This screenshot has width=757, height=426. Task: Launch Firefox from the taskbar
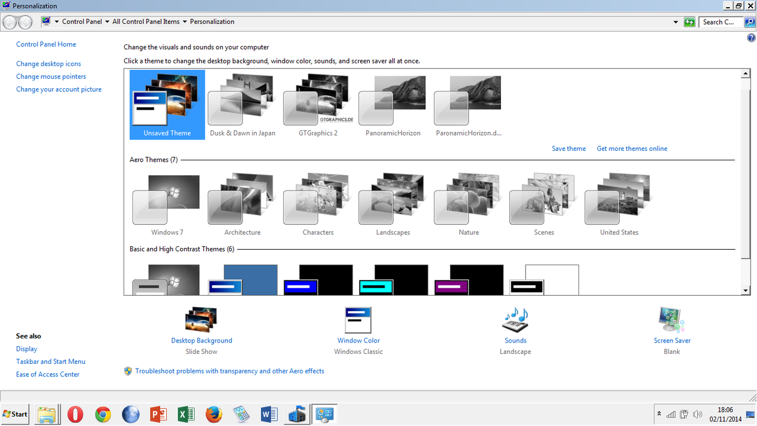tap(214, 414)
